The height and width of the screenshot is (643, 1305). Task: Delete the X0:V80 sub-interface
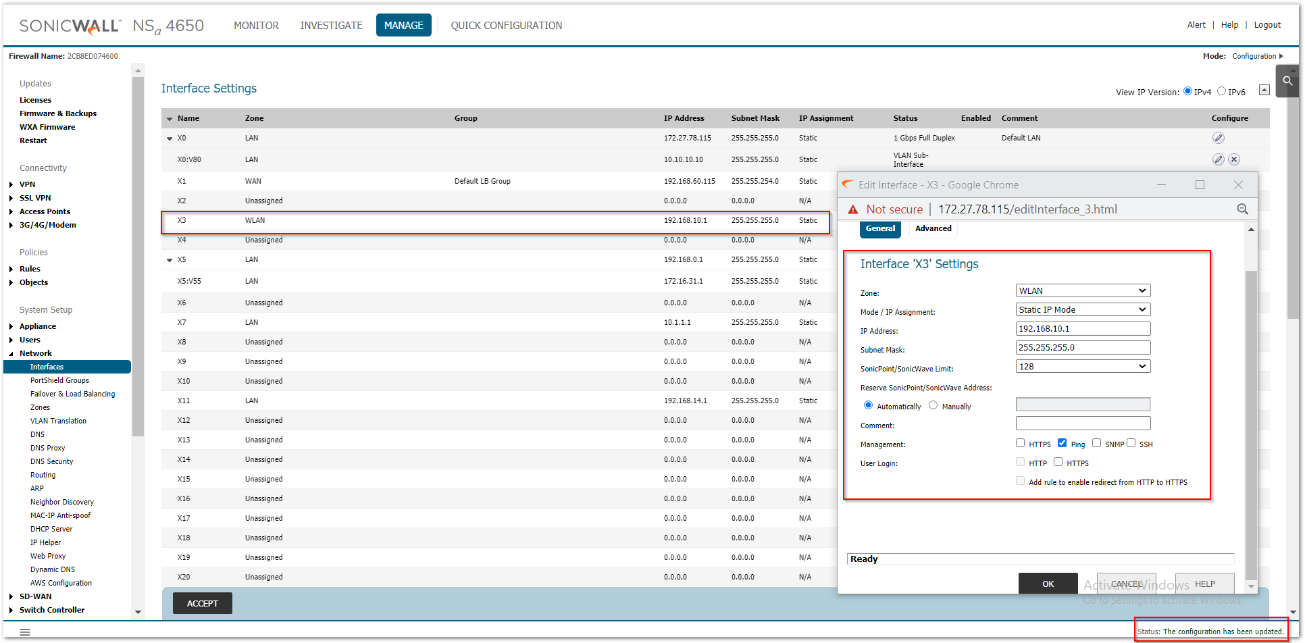(1234, 159)
